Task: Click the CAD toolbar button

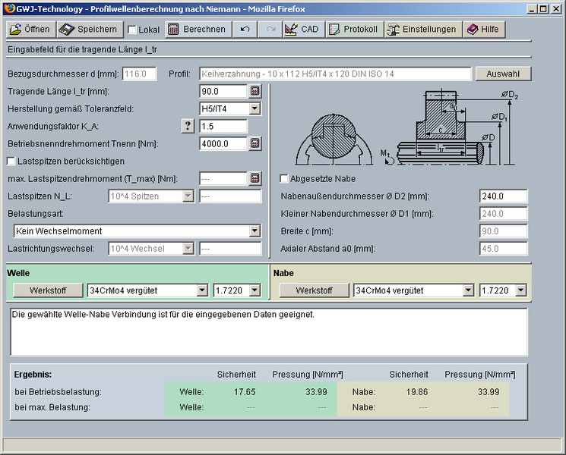Action: pyautogui.click(x=301, y=30)
